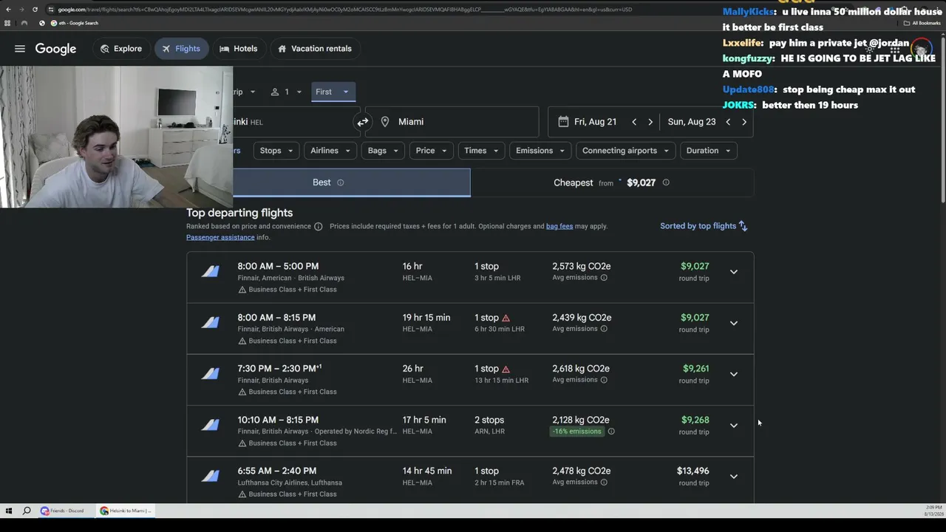Select previous day for Fri, Aug 21 departure
The height and width of the screenshot is (532, 946).
634,122
